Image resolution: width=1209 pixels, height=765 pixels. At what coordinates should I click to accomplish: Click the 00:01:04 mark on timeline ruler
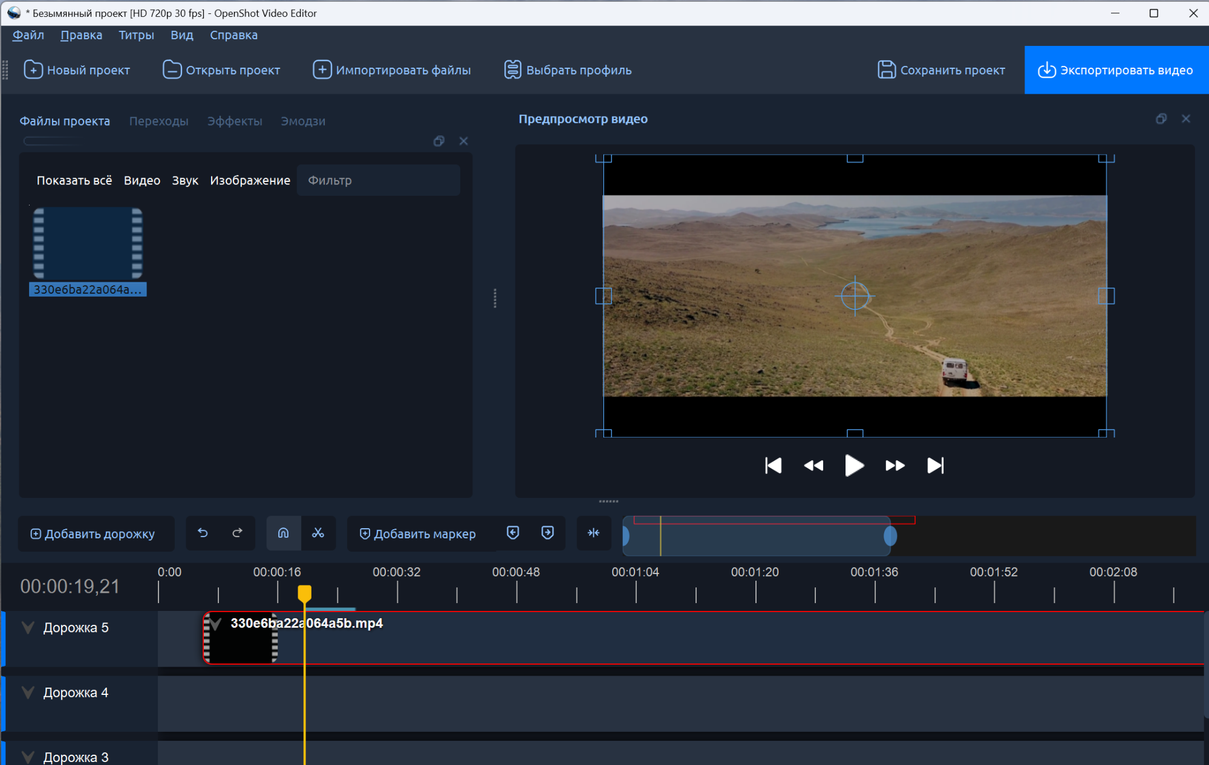coord(635,572)
